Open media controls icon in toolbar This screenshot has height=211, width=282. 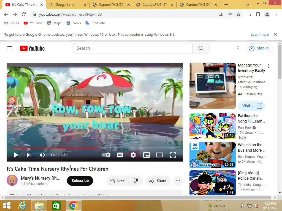249,14
